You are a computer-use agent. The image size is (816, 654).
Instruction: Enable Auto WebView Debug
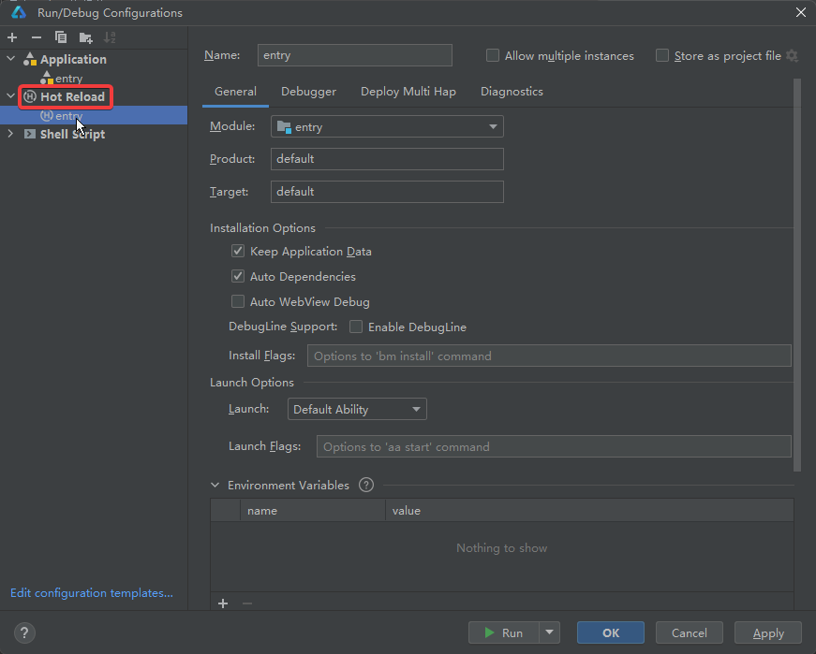(238, 301)
